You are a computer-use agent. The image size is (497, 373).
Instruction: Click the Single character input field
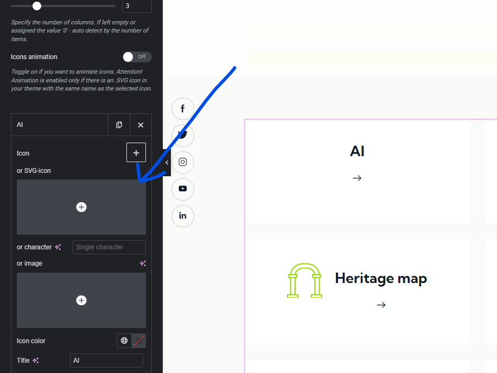point(109,247)
